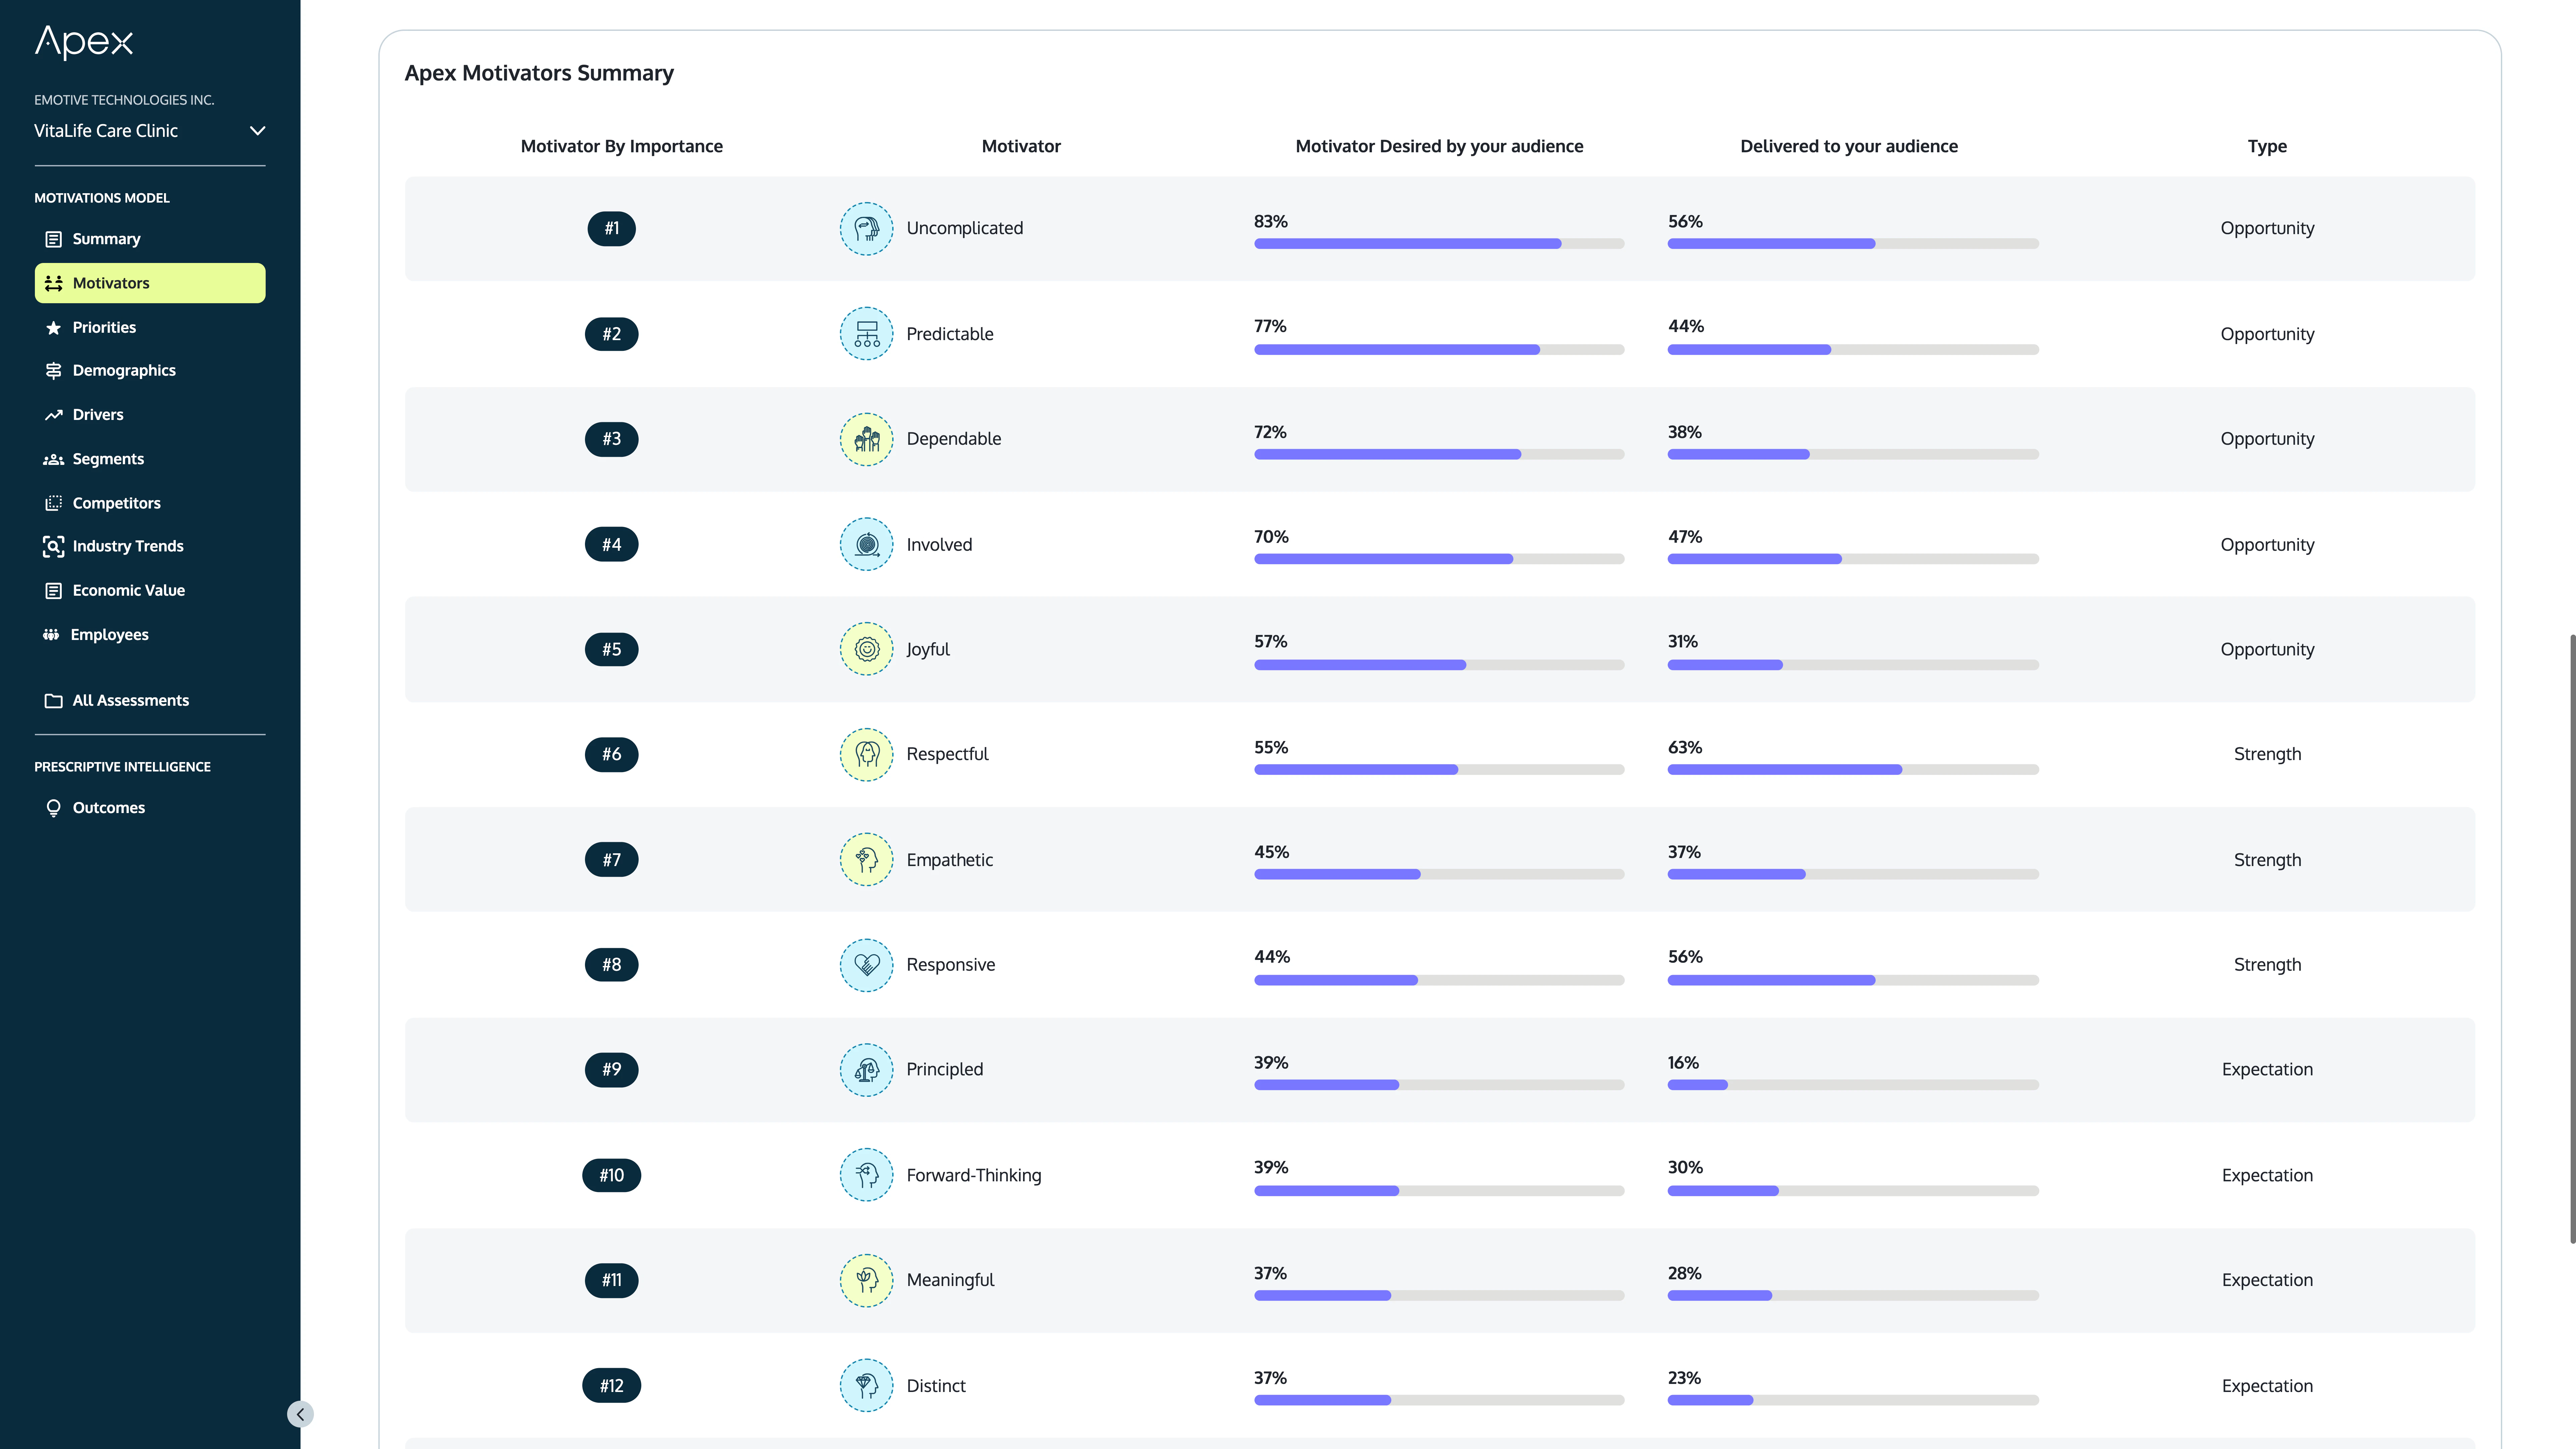Click Uncomplicated 83% desired progress bar
Image resolution: width=2576 pixels, height=1449 pixels.
[1439, 244]
